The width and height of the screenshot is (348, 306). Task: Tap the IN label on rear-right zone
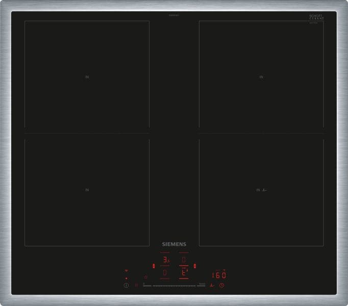(x=261, y=77)
